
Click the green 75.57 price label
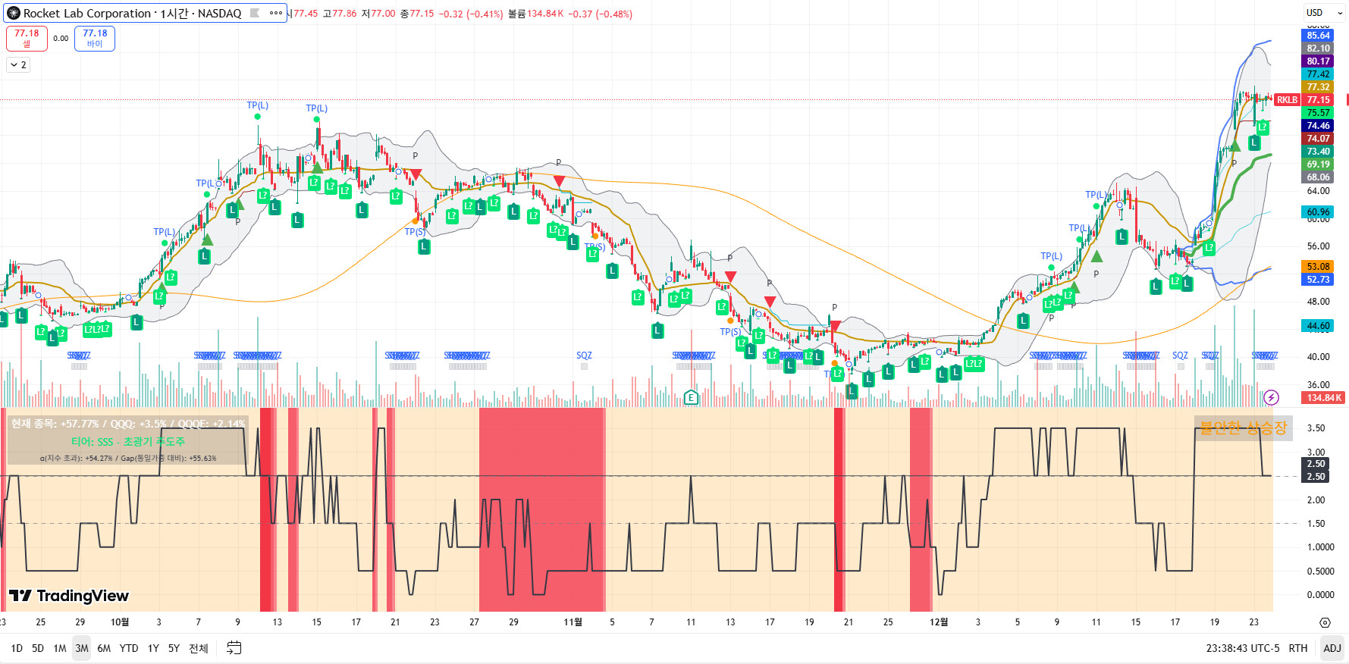pos(1319,113)
